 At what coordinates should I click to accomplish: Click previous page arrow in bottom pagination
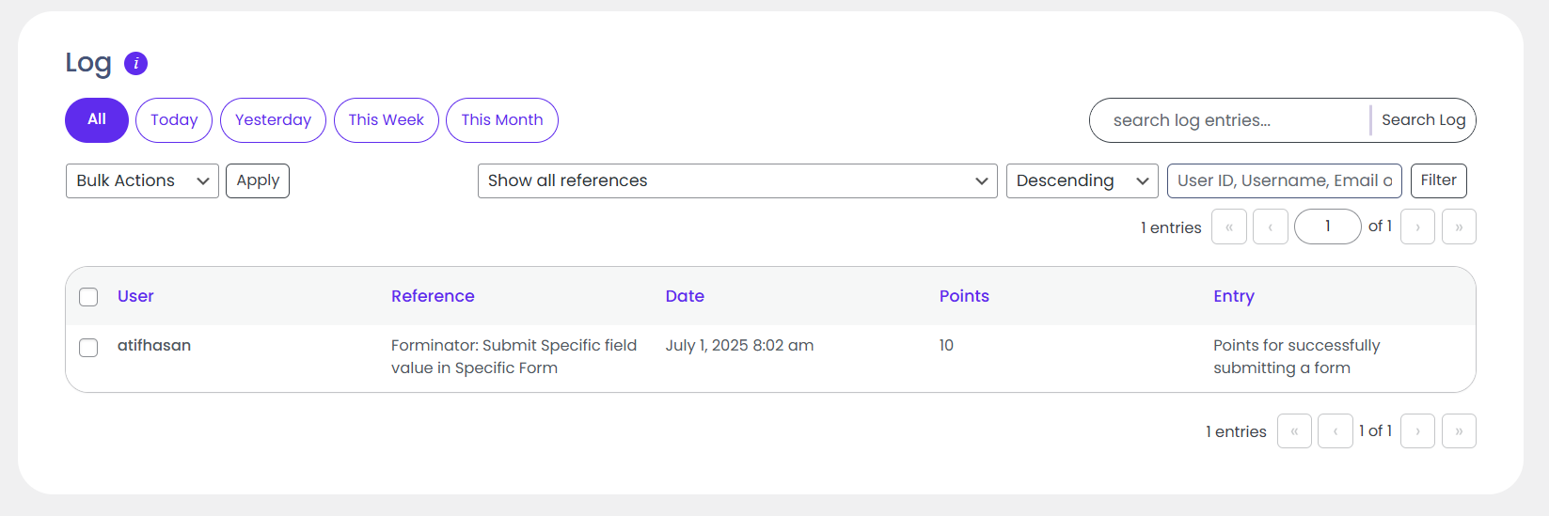pyautogui.click(x=1335, y=431)
